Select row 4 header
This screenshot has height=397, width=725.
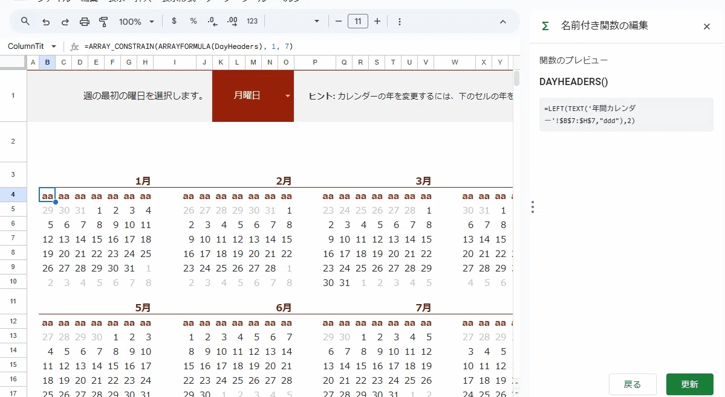click(13, 194)
